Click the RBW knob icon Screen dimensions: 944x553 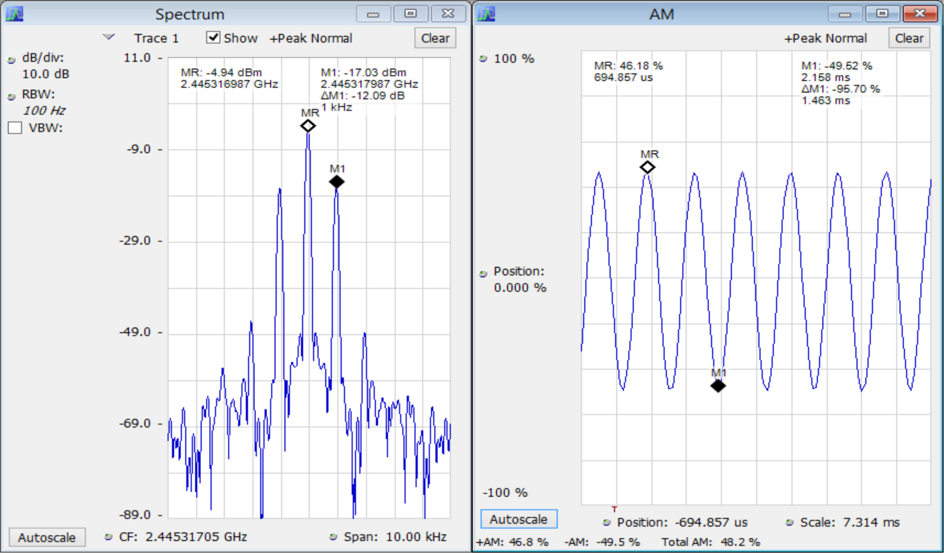coord(11,97)
